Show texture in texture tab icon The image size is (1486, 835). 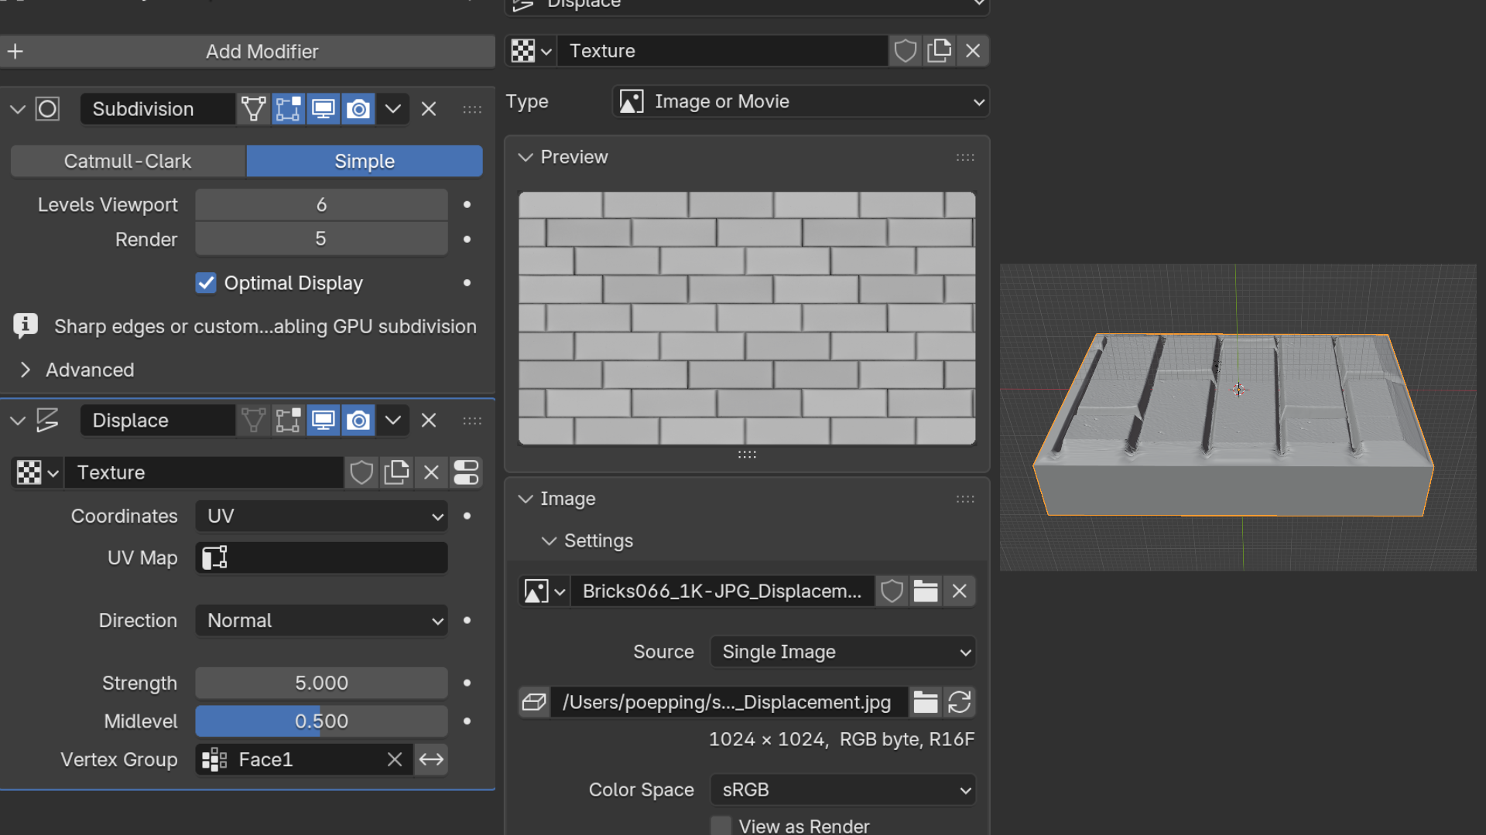click(x=466, y=472)
